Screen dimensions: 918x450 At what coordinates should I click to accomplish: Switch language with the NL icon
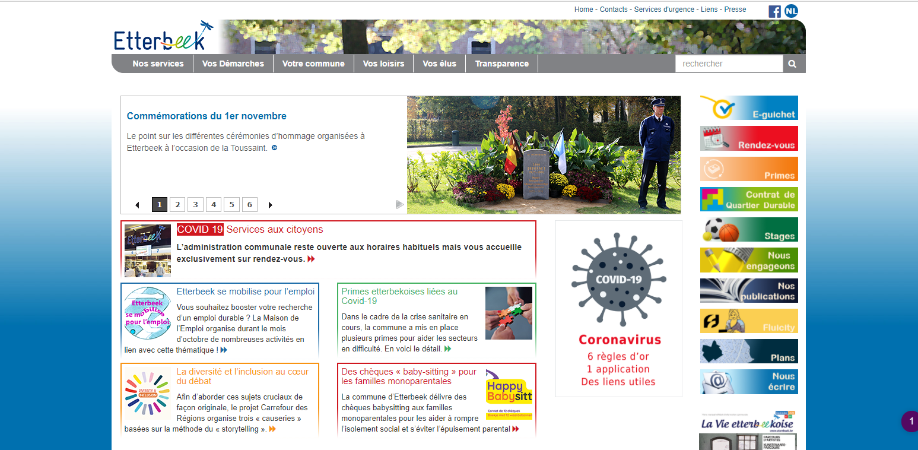pos(791,11)
